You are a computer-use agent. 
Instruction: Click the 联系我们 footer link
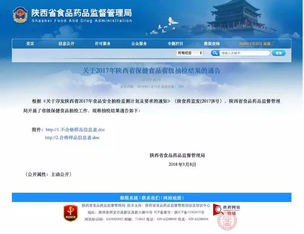coord(150,198)
